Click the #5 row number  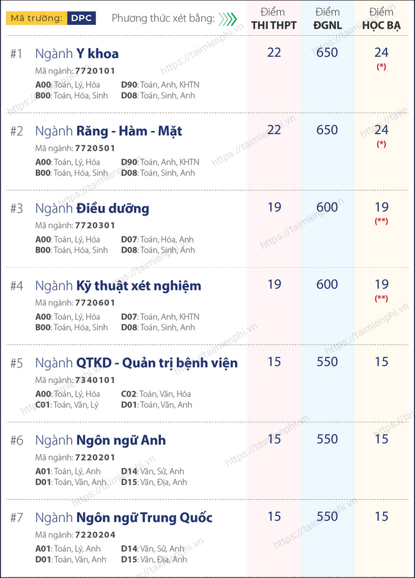[17, 364]
